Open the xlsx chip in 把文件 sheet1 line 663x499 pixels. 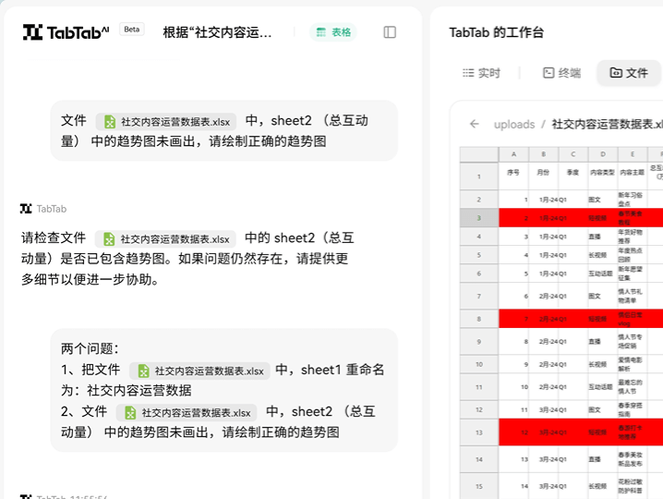click(x=199, y=371)
